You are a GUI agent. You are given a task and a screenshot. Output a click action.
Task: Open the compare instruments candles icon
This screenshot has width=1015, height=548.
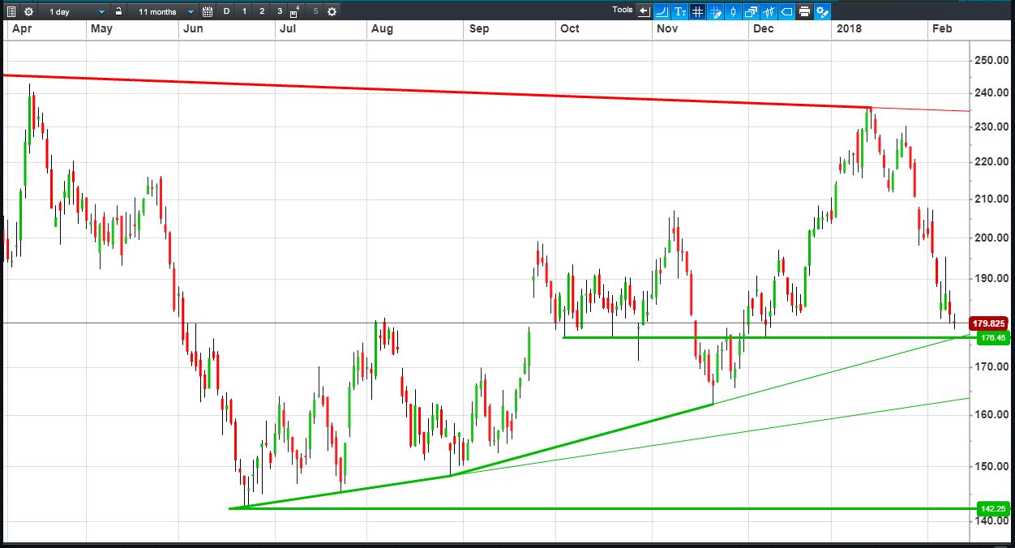(x=769, y=11)
